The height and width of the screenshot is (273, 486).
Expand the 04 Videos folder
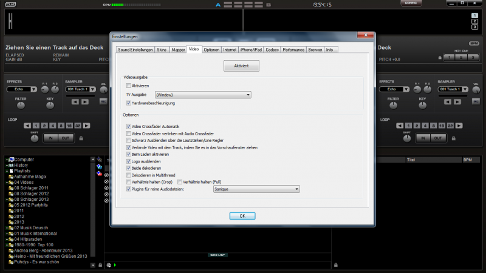(7, 183)
